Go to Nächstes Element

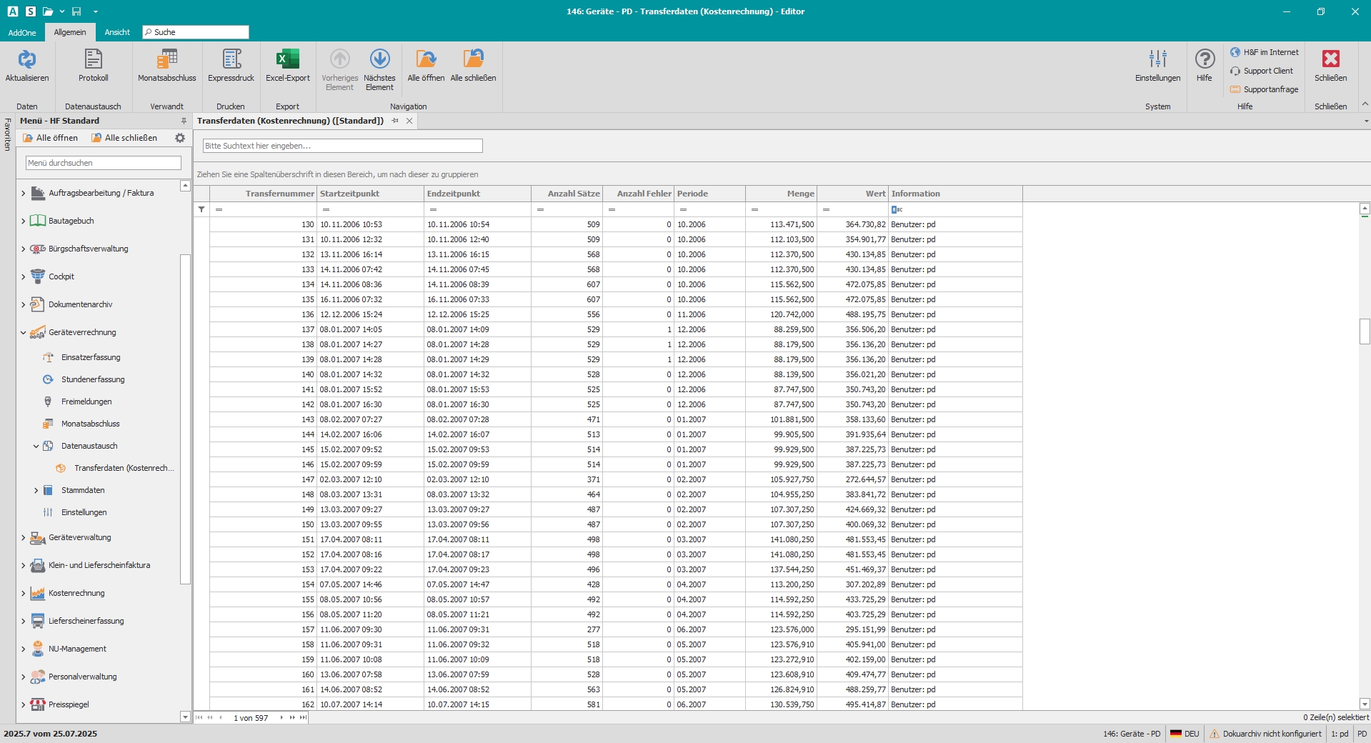point(379,59)
